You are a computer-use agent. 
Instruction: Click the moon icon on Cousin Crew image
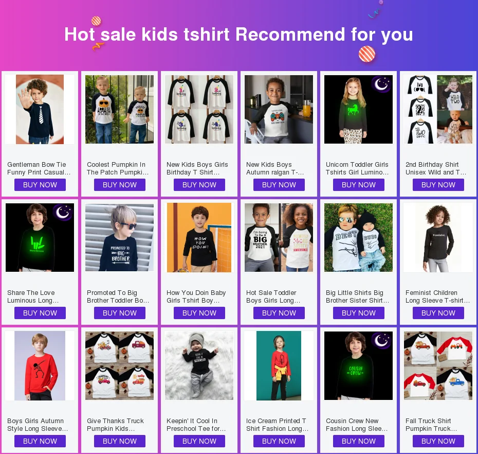click(381, 340)
